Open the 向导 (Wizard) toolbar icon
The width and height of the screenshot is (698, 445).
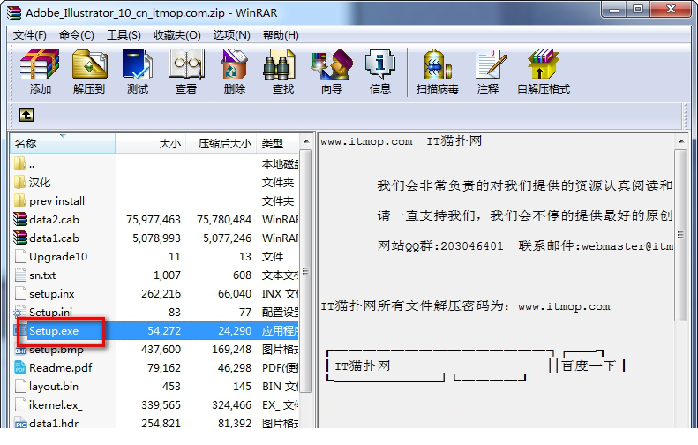click(332, 65)
